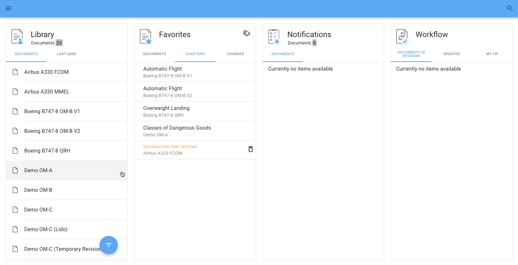Click the Workflow panel title
Image resolution: width=518 pixels, height=265 pixels.
click(432, 34)
